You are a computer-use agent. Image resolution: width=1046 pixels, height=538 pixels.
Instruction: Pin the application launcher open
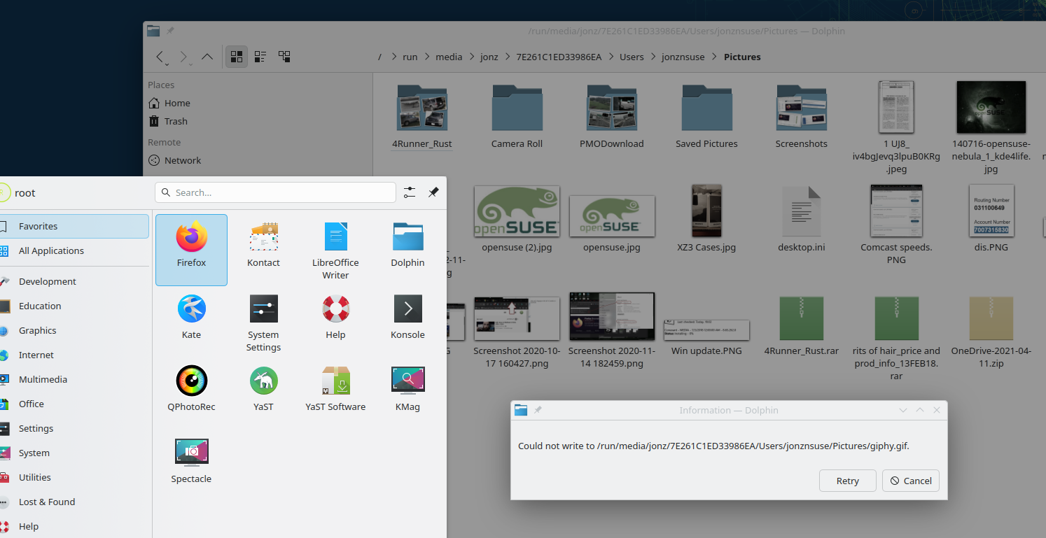[x=433, y=192]
